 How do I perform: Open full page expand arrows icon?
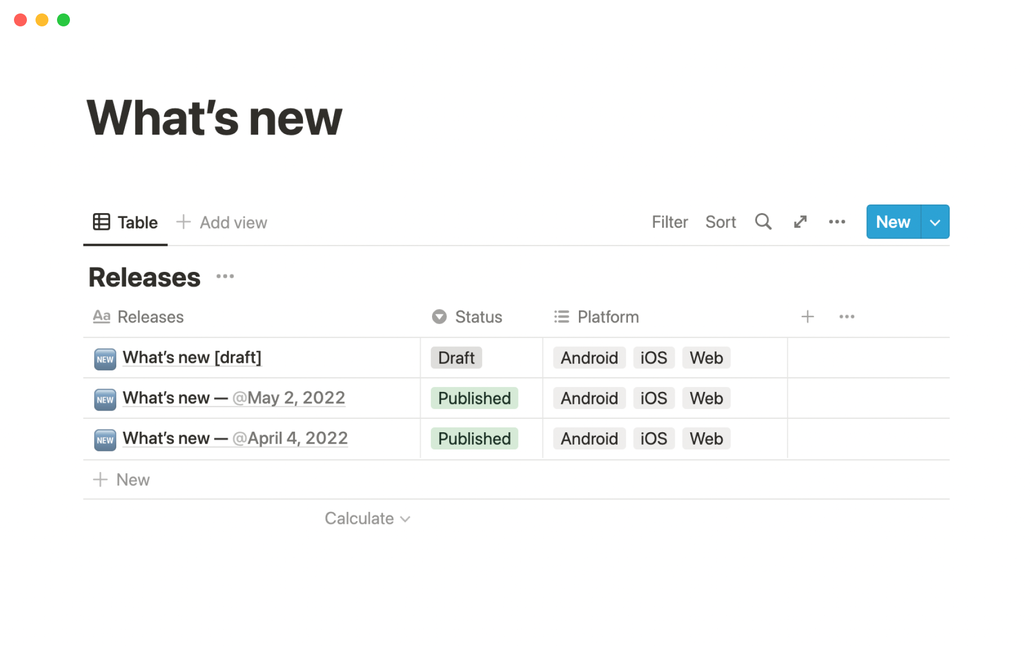click(800, 222)
